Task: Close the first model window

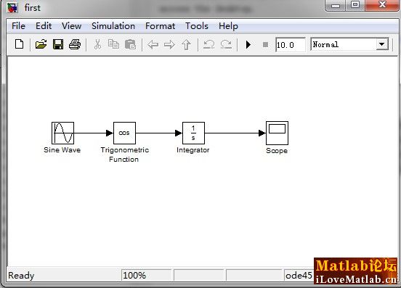Action: click(x=382, y=5)
